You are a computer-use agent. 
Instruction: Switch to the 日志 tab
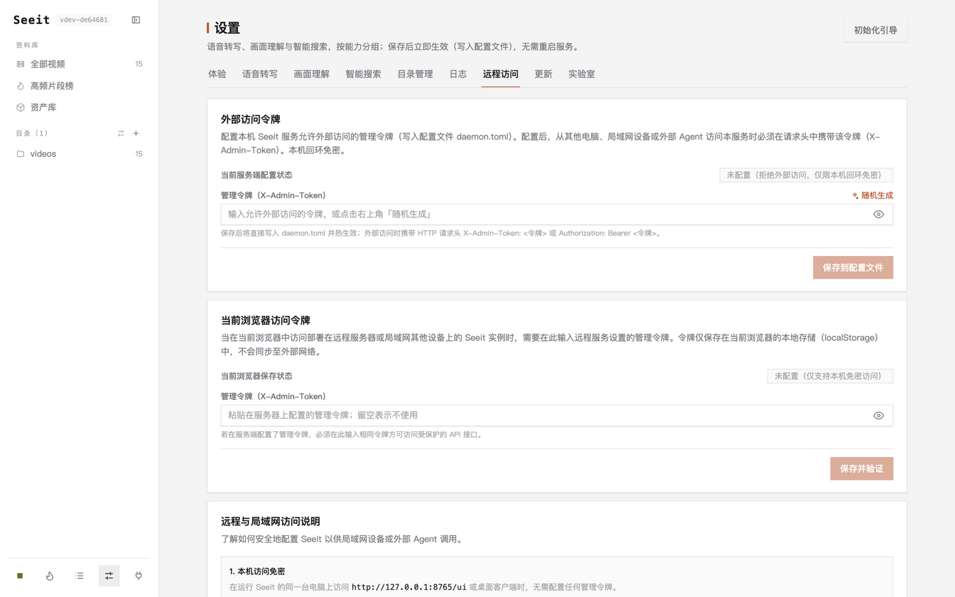tap(458, 74)
